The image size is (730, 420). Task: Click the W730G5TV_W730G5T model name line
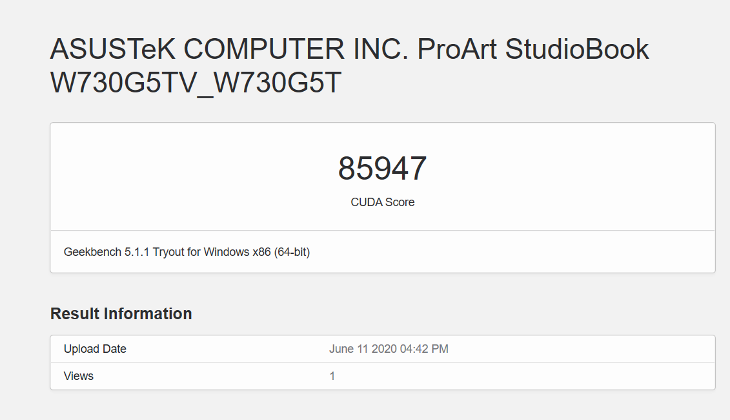196,82
